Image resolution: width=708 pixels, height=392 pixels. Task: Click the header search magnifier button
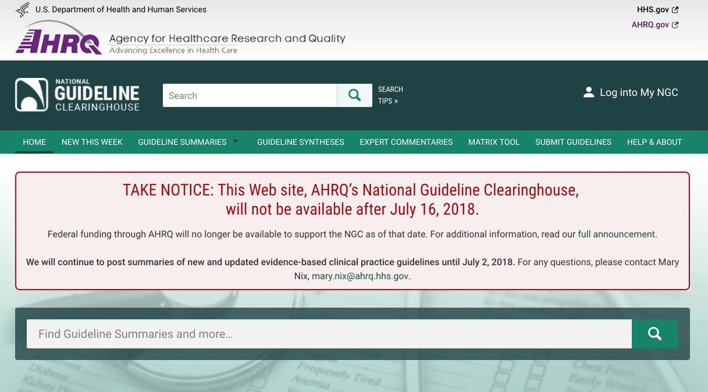tap(355, 95)
